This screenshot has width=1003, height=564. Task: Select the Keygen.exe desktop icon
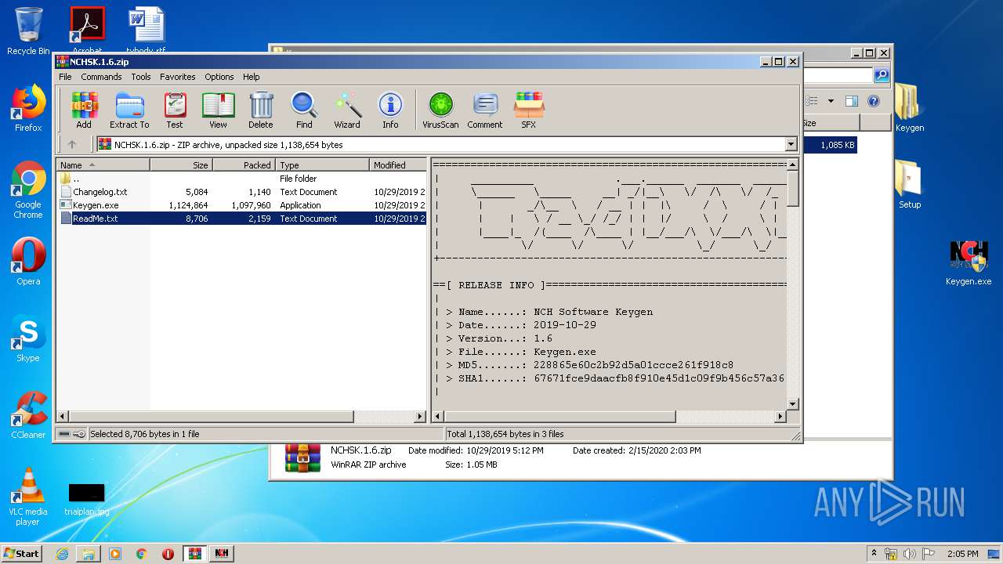tap(969, 262)
